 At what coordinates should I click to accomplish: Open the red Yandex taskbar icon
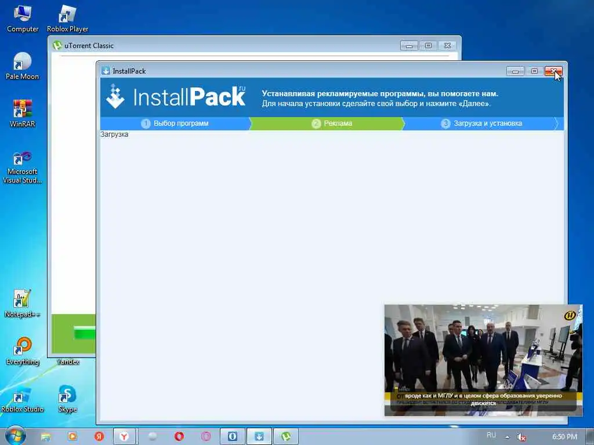(x=99, y=437)
